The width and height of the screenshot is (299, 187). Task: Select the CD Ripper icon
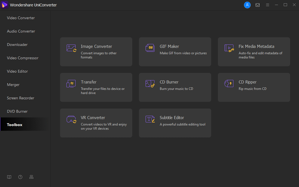coord(229,83)
